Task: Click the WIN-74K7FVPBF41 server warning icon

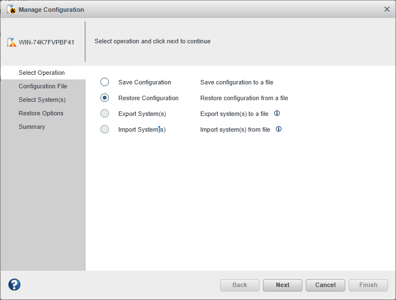Action: pyautogui.click(x=12, y=42)
